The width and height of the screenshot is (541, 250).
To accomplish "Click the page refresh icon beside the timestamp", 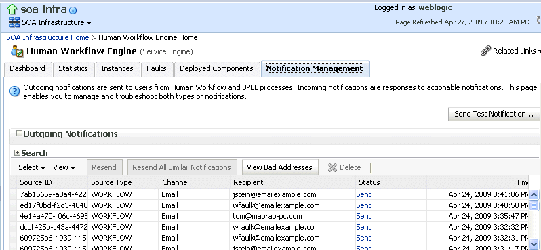I will coord(538,22).
